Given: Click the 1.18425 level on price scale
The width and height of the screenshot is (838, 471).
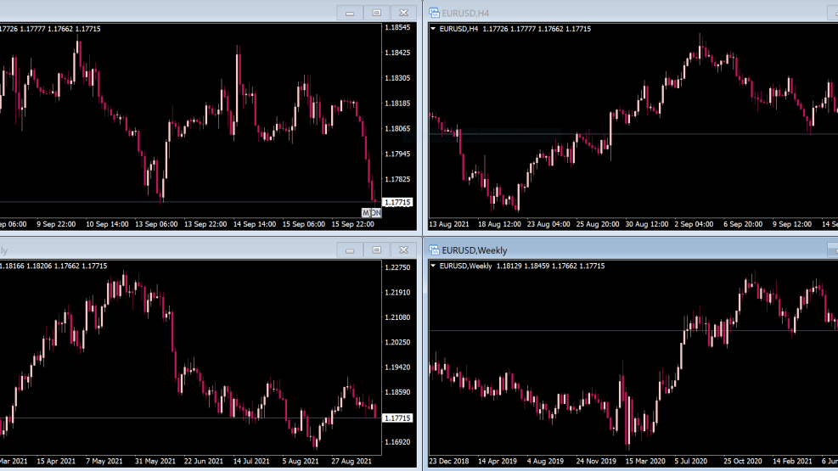Looking at the screenshot, I should pyautogui.click(x=397, y=53).
